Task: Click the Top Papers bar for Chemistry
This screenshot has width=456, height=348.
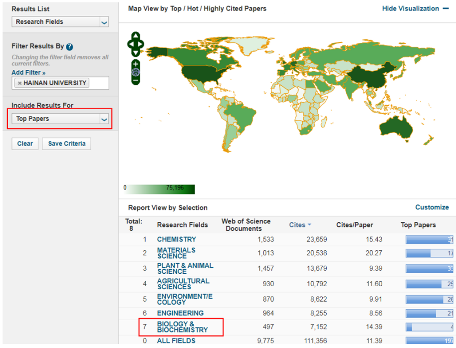Action: pyautogui.click(x=429, y=240)
